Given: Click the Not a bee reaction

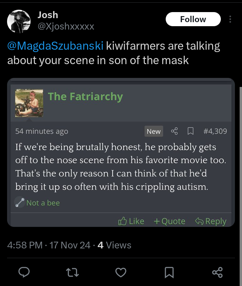Looking at the screenshot, I should (x=37, y=203).
